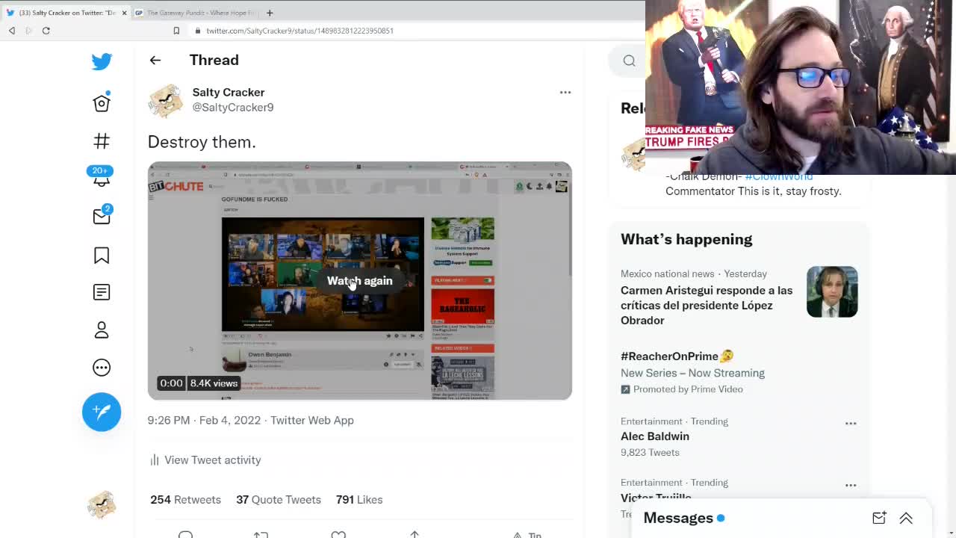This screenshot has width=956, height=538.
Task: View the 254 Retweets list
Action: (x=185, y=499)
